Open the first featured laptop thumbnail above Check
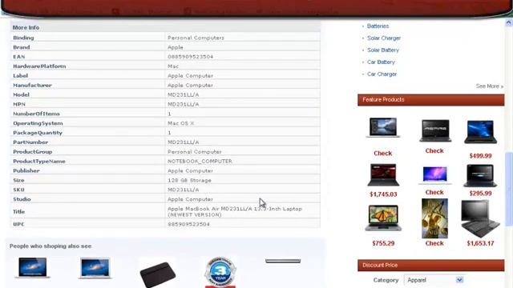 pos(383,127)
